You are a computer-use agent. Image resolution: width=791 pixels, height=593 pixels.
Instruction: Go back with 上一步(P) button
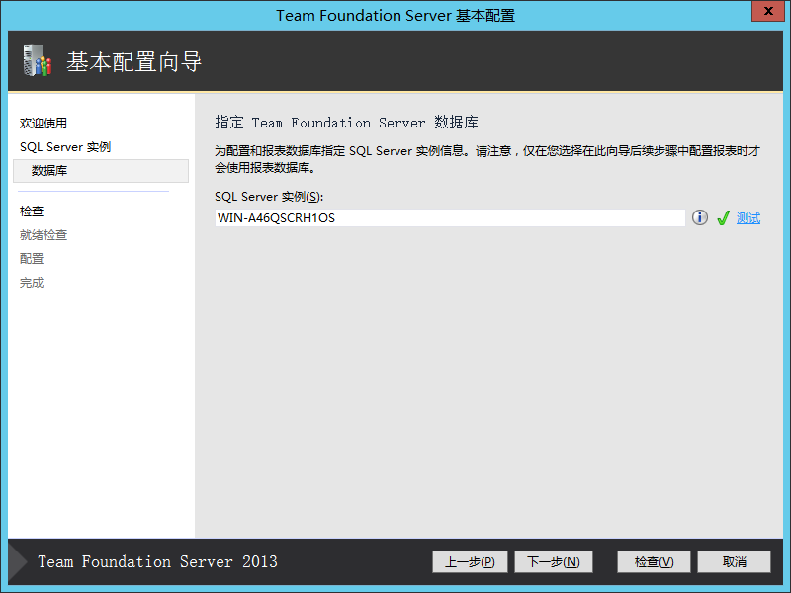click(x=470, y=561)
